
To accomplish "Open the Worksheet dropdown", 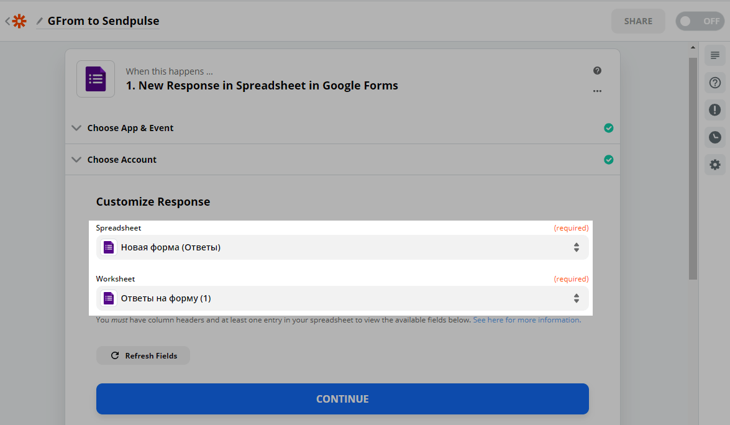I will click(342, 298).
